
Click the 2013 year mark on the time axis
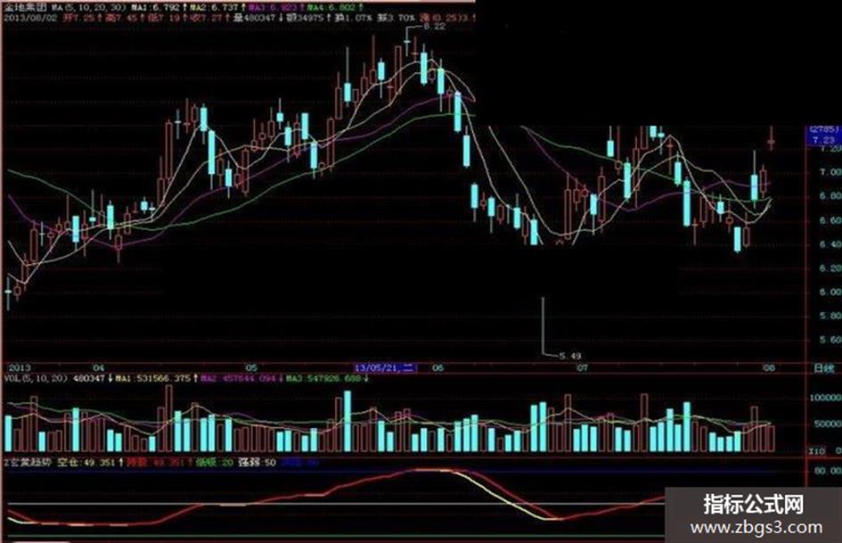[x=20, y=367]
